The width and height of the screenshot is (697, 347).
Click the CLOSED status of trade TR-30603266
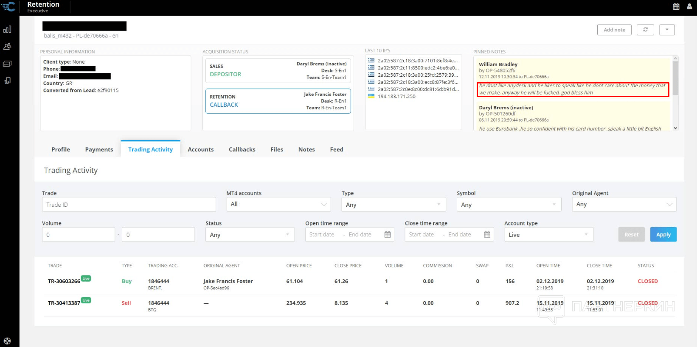pos(648,281)
